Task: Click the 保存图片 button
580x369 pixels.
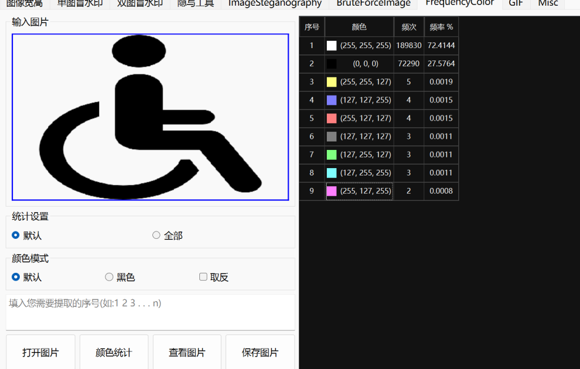Action: pos(260,353)
